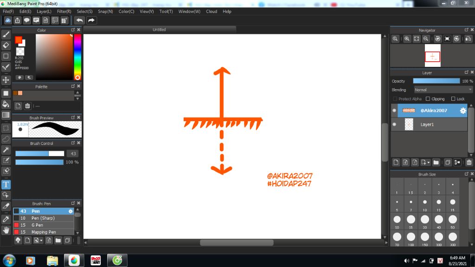
Task: Open add-brush options dropdown arrow
Action: 41,241
